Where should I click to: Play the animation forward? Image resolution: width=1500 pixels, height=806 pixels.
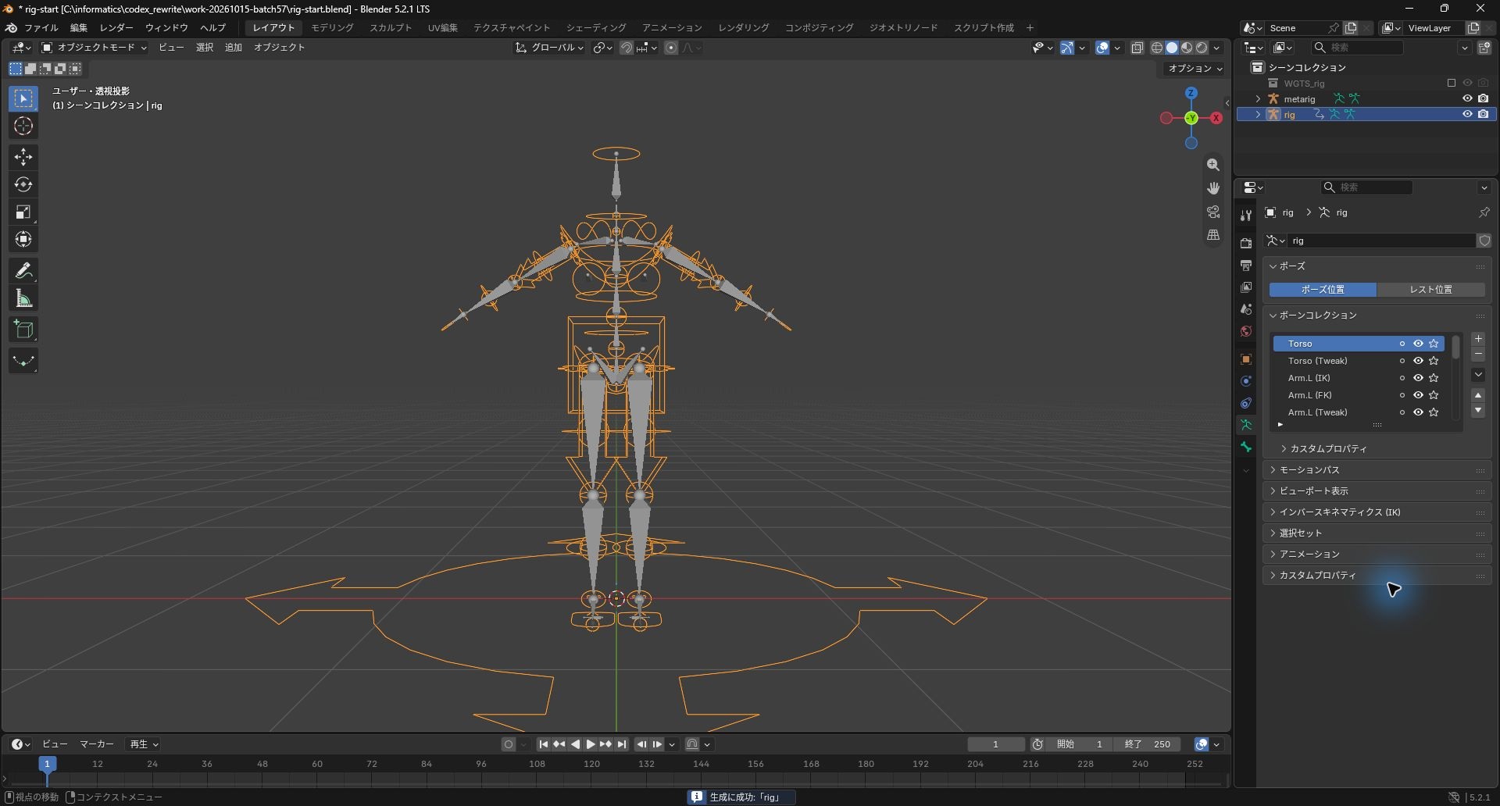coord(591,744)
